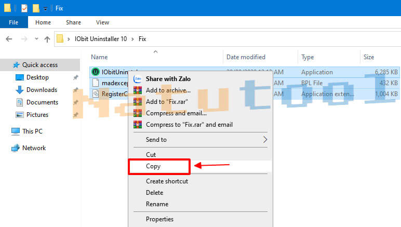Image resolution: width=401 pixels, height=227 pixels.
Task: Click WinRAR icon beside Compress to "Fix.rar"
Action: click(x=138, y=125)
